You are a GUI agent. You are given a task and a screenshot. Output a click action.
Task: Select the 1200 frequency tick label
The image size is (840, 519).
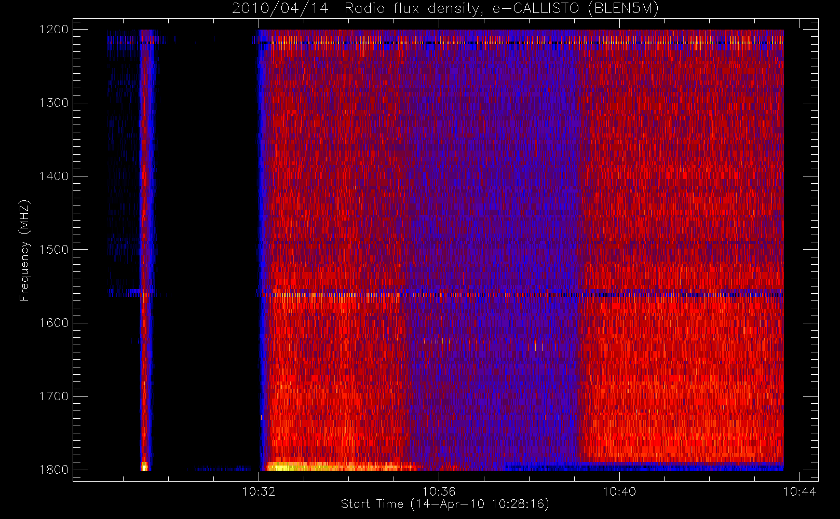[54, 30]
